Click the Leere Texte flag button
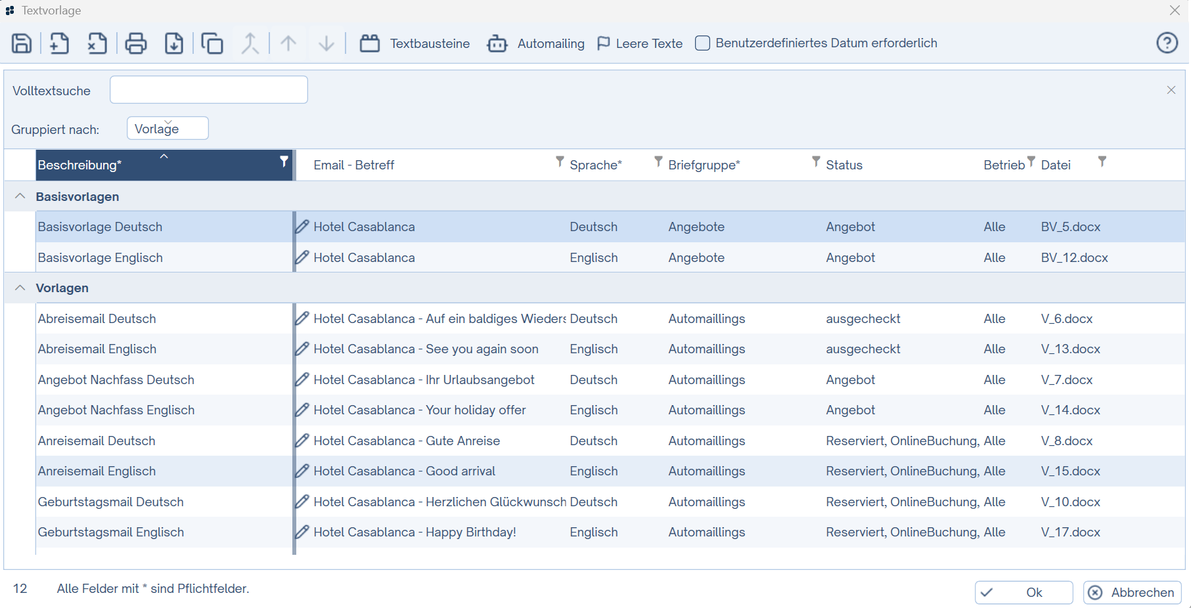This screenshot has height=608, width=1191. [x=639, y=43]
